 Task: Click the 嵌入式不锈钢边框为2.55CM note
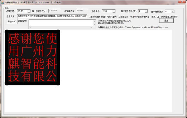(111, 23)
